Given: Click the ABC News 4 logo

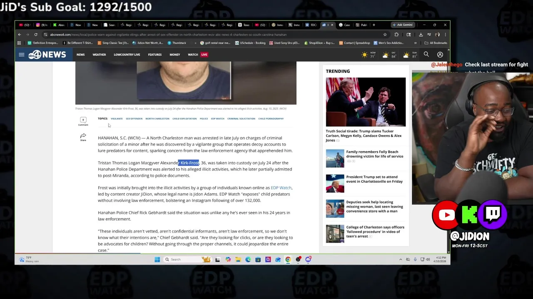Looking at the screenshot, I should coord(47,54).
